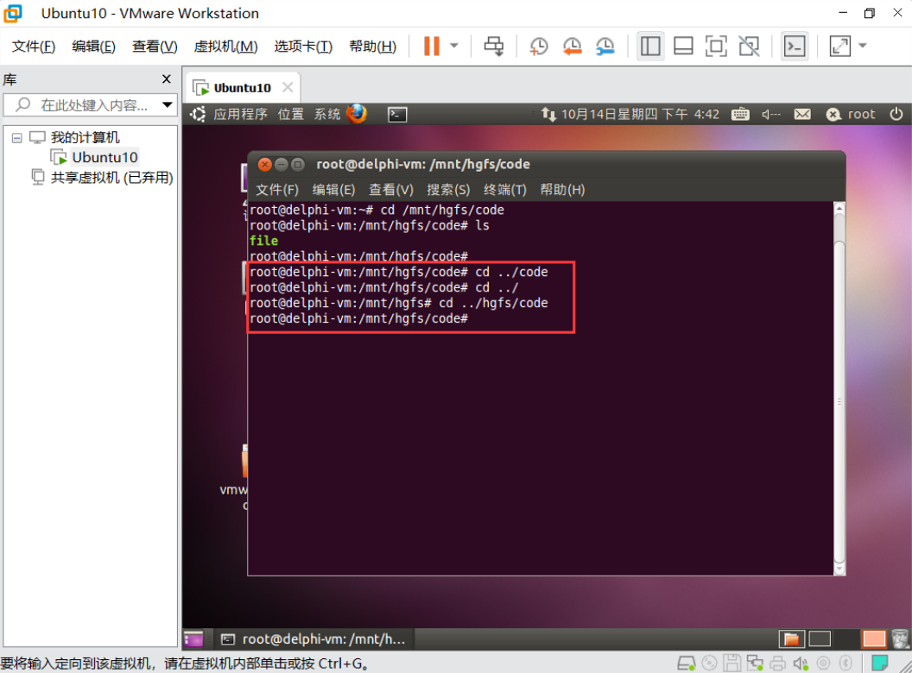
Task: Click the keyboard input method indicator
Action: point(740,114)
